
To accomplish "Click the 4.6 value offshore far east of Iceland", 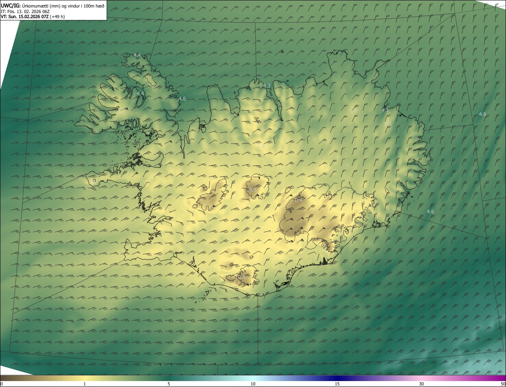I will point(483,114).
